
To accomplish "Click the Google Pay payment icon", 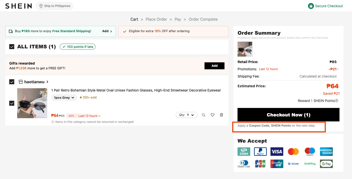I will pos(326,164).
